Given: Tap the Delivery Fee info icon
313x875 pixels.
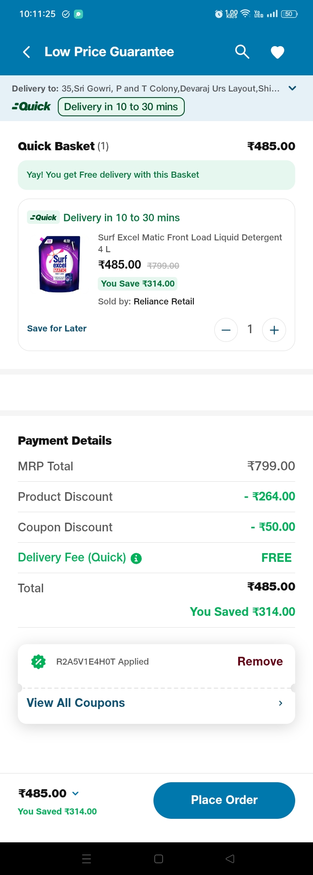Looking at the screenshot, I should pyautogui.click(x=136, y=558).
